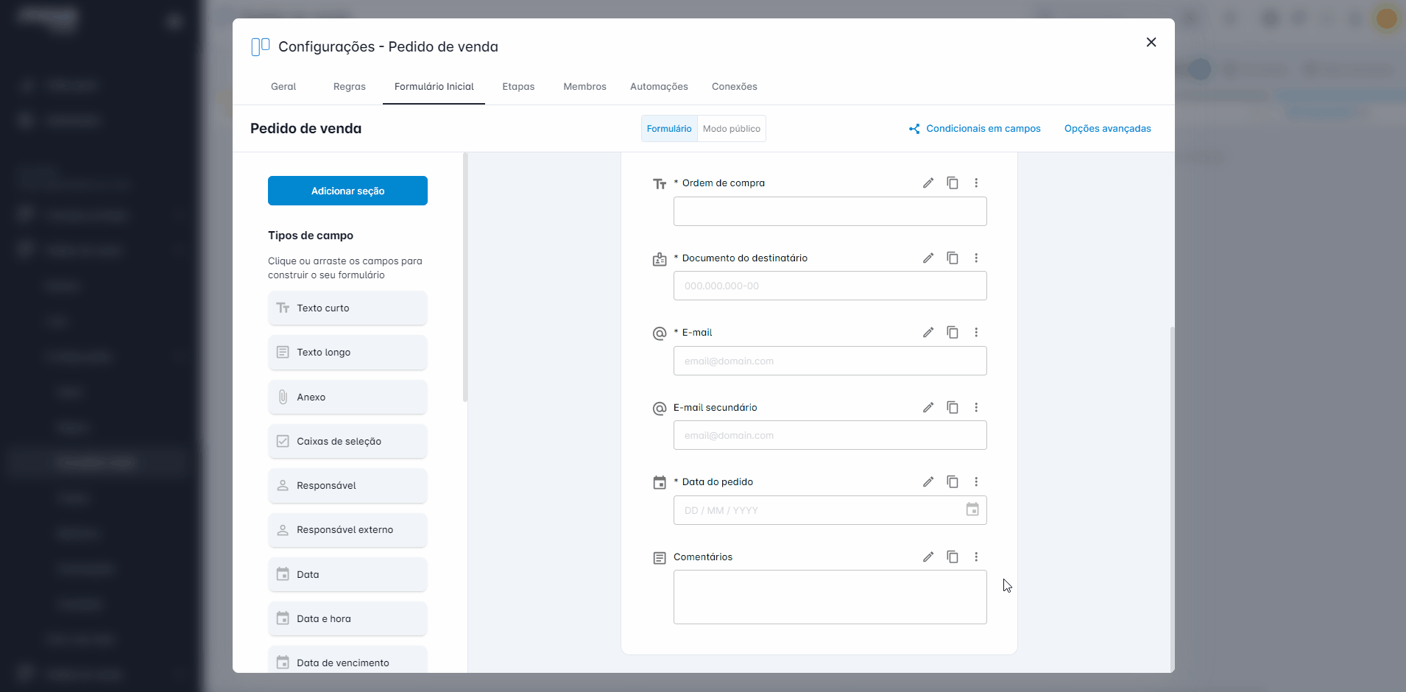Edit the Comentários field pencil icon

928,557
